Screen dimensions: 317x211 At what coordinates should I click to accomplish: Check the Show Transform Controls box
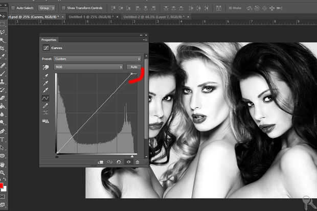point(63,8)
